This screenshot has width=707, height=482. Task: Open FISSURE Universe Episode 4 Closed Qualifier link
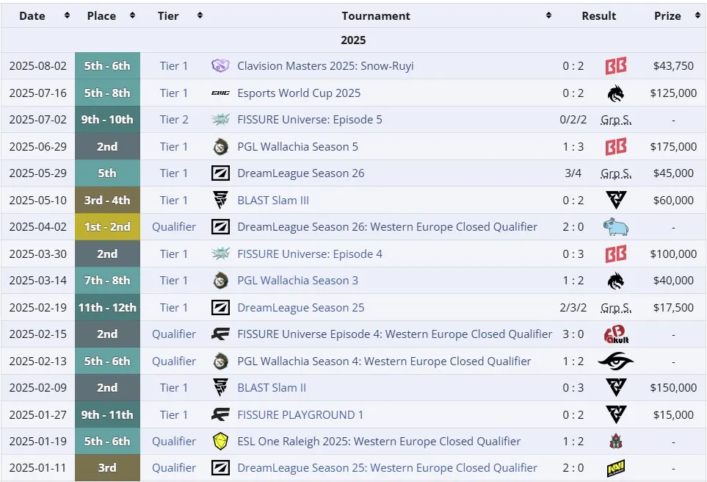[x=394, y=334]
